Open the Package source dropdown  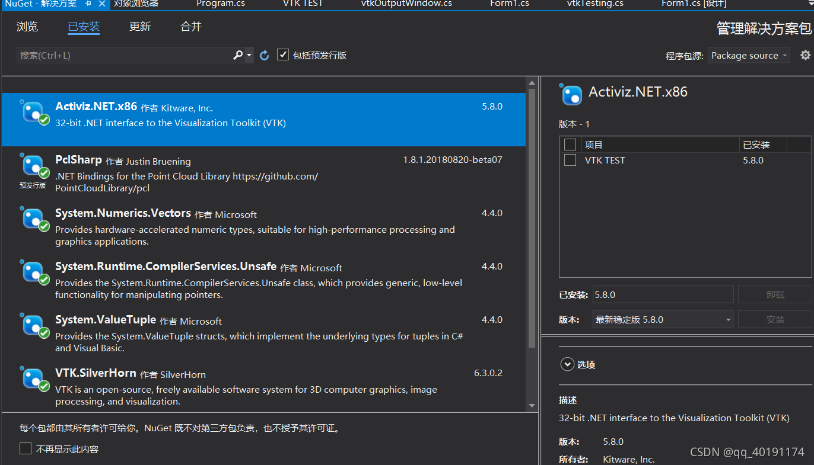(x=749, y=54)
